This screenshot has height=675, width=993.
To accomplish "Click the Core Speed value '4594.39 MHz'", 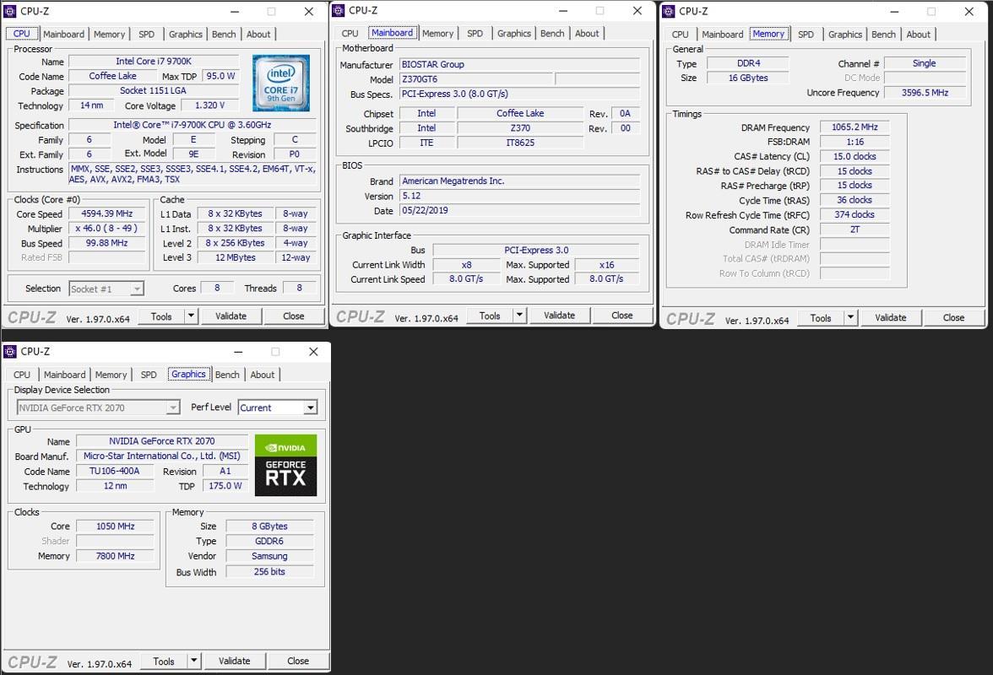I will (x=107, y=213).
